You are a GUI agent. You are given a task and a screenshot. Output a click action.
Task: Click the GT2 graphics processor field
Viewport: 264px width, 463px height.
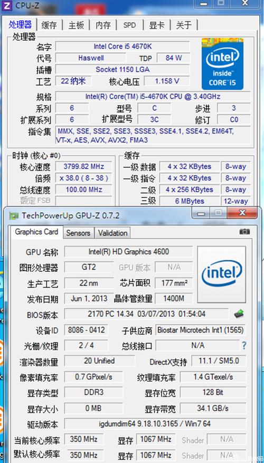(89, 267)
